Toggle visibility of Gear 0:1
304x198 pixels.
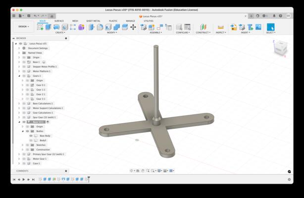(28, 85)
